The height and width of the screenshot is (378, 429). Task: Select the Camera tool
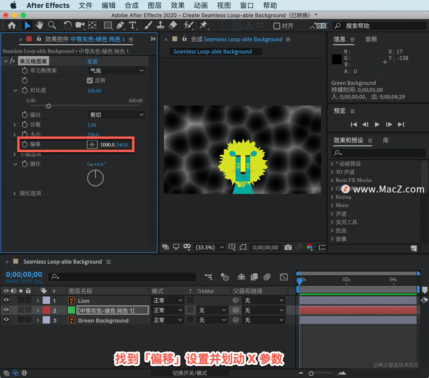pos(80,26)
